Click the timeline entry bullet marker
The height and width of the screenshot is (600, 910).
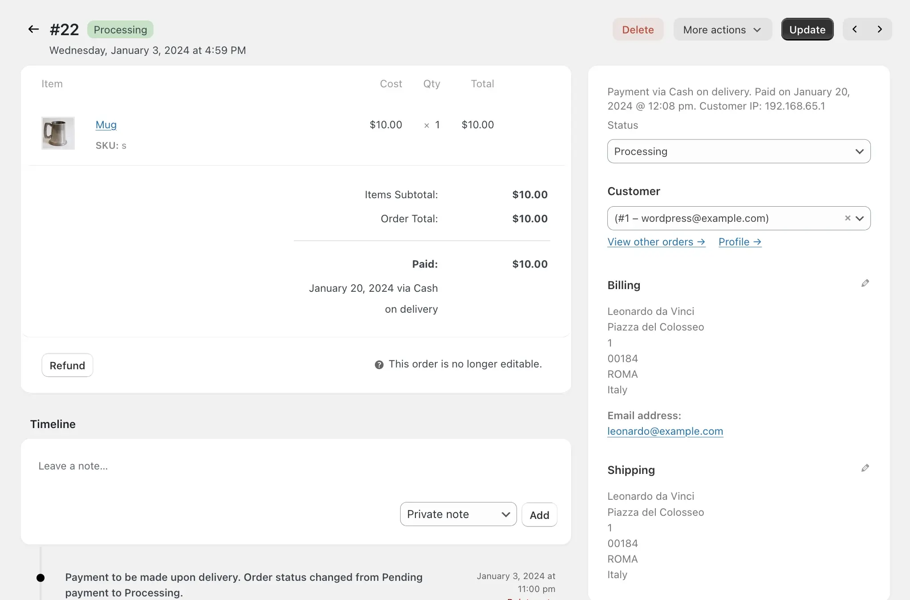(x=41, y=578)
